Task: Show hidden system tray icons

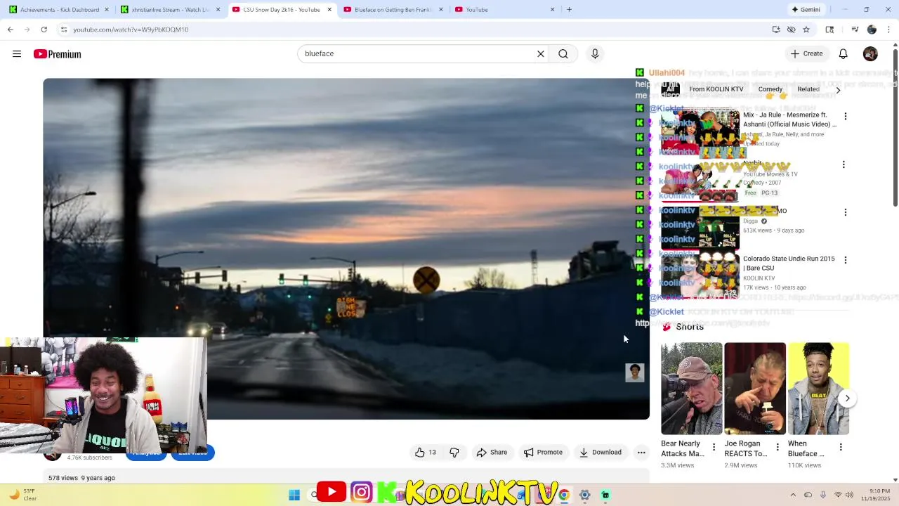Action: tap(793, 495)
